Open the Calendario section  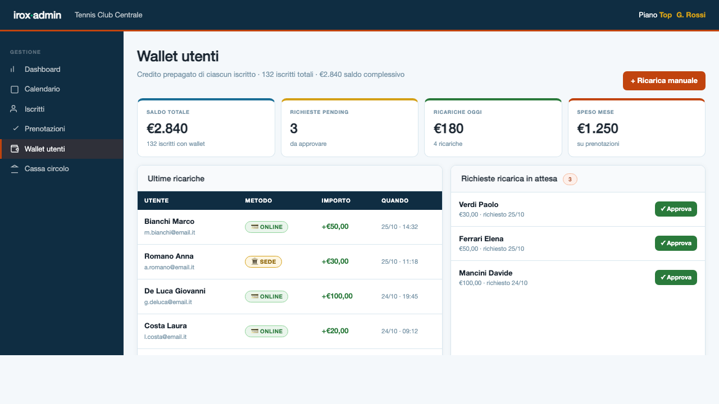pos(62,89)
